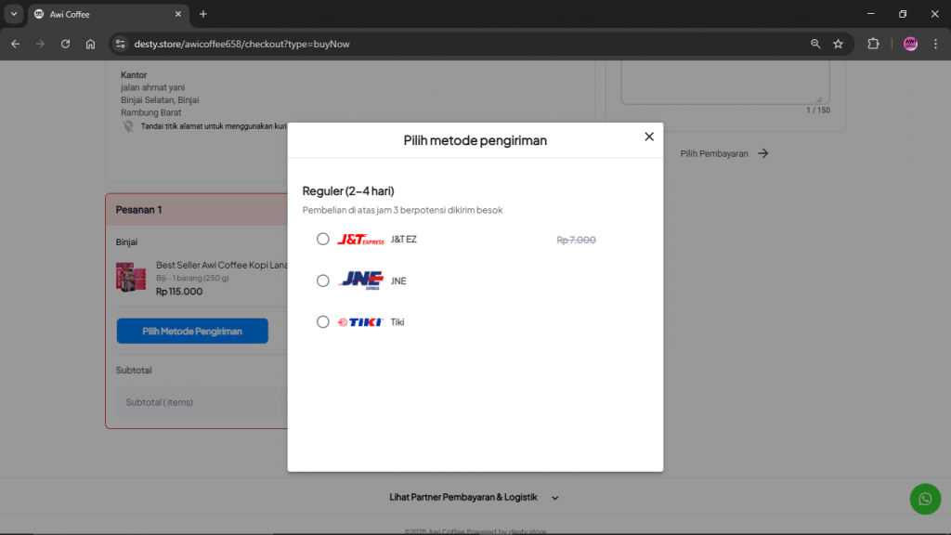Click the Pesanan 1 header
The width and height of the screenshot is (951, 535).
tap(139, 210)
